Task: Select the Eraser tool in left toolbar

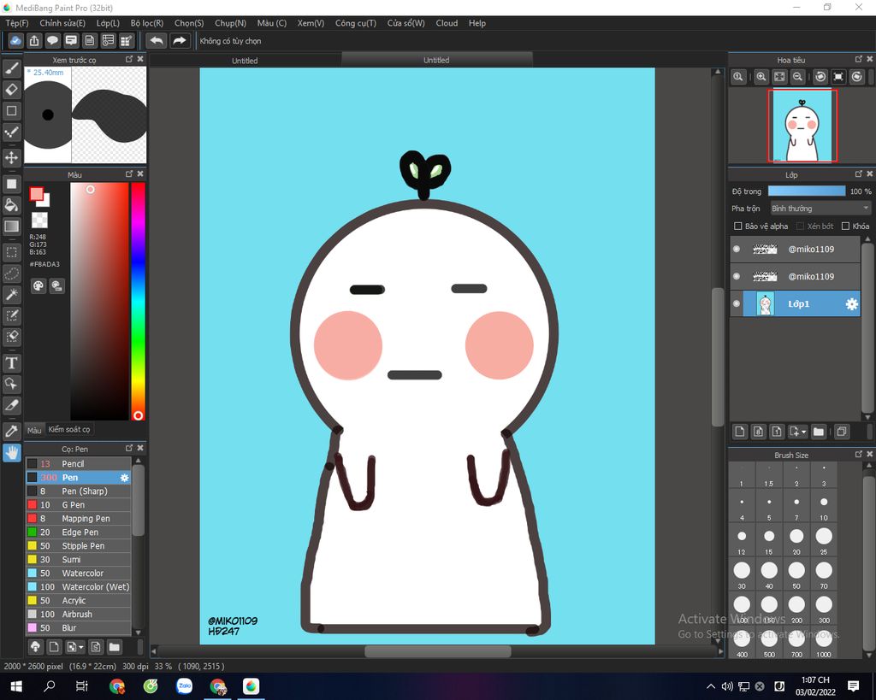Action: 12,90
